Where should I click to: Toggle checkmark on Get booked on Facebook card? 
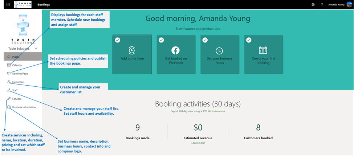tap(161, 40)
